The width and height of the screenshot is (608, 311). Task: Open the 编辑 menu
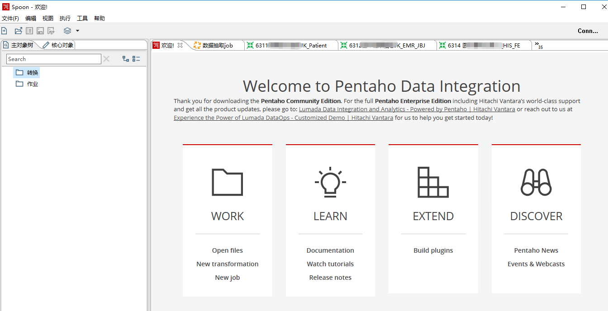click(31, 19)
